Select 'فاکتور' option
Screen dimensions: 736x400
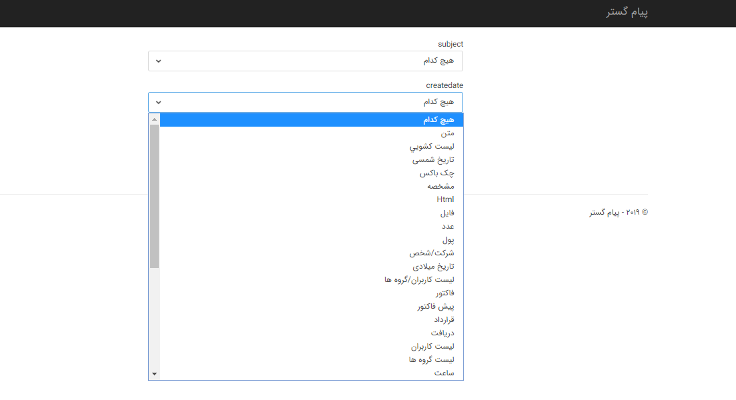point(311,293)
